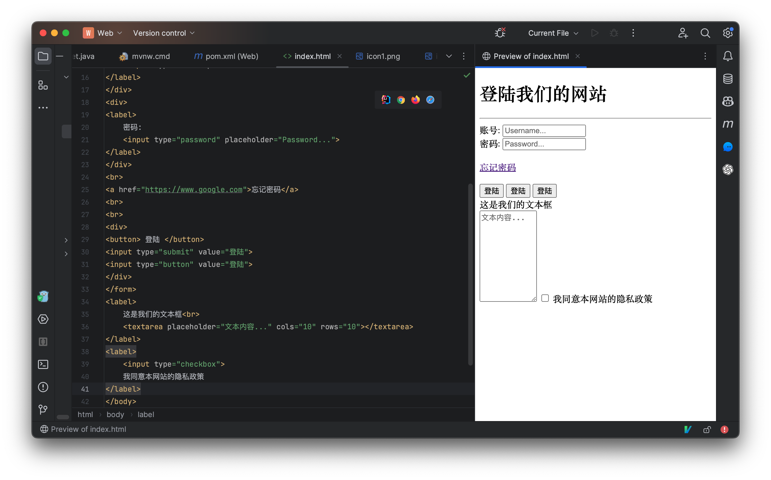Click the Debug bug button in toolbar
This screenshot has width=771, height=480.
point(614,33)
